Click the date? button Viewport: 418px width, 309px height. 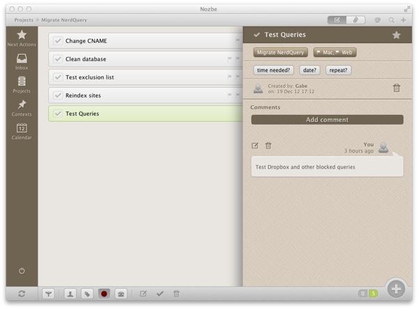(310, 70)
